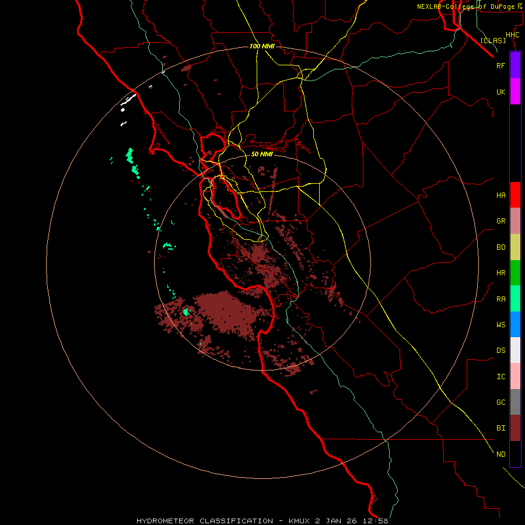Click the WS blue legend swatch
The width and height of the screenshot is (525, 525).
(x=515, y=324)
